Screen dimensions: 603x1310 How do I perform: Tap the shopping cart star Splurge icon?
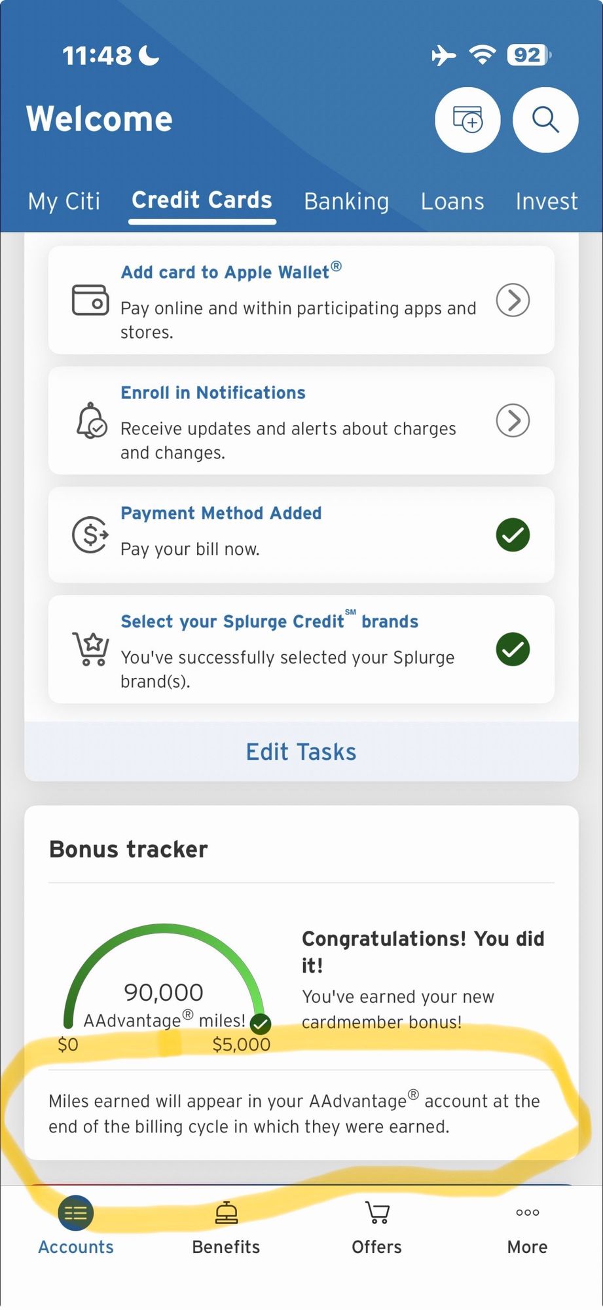click(x=90, y=649)
